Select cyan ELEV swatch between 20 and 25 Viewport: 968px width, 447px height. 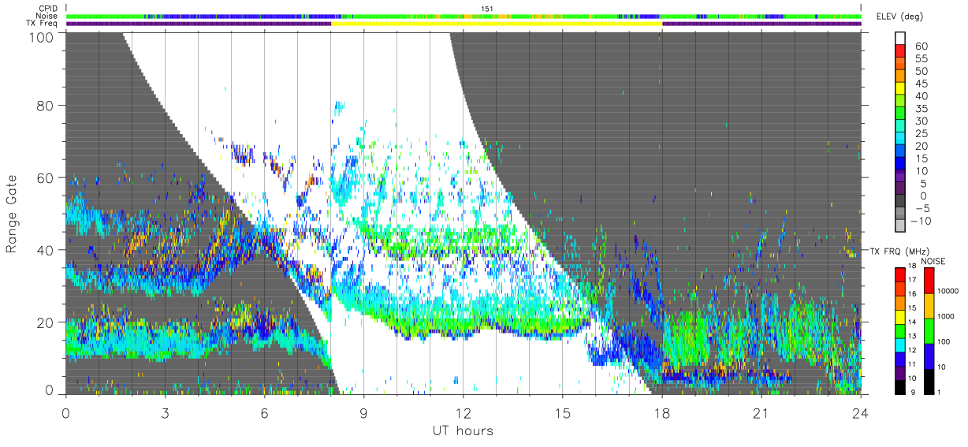[x=901, y=140]
